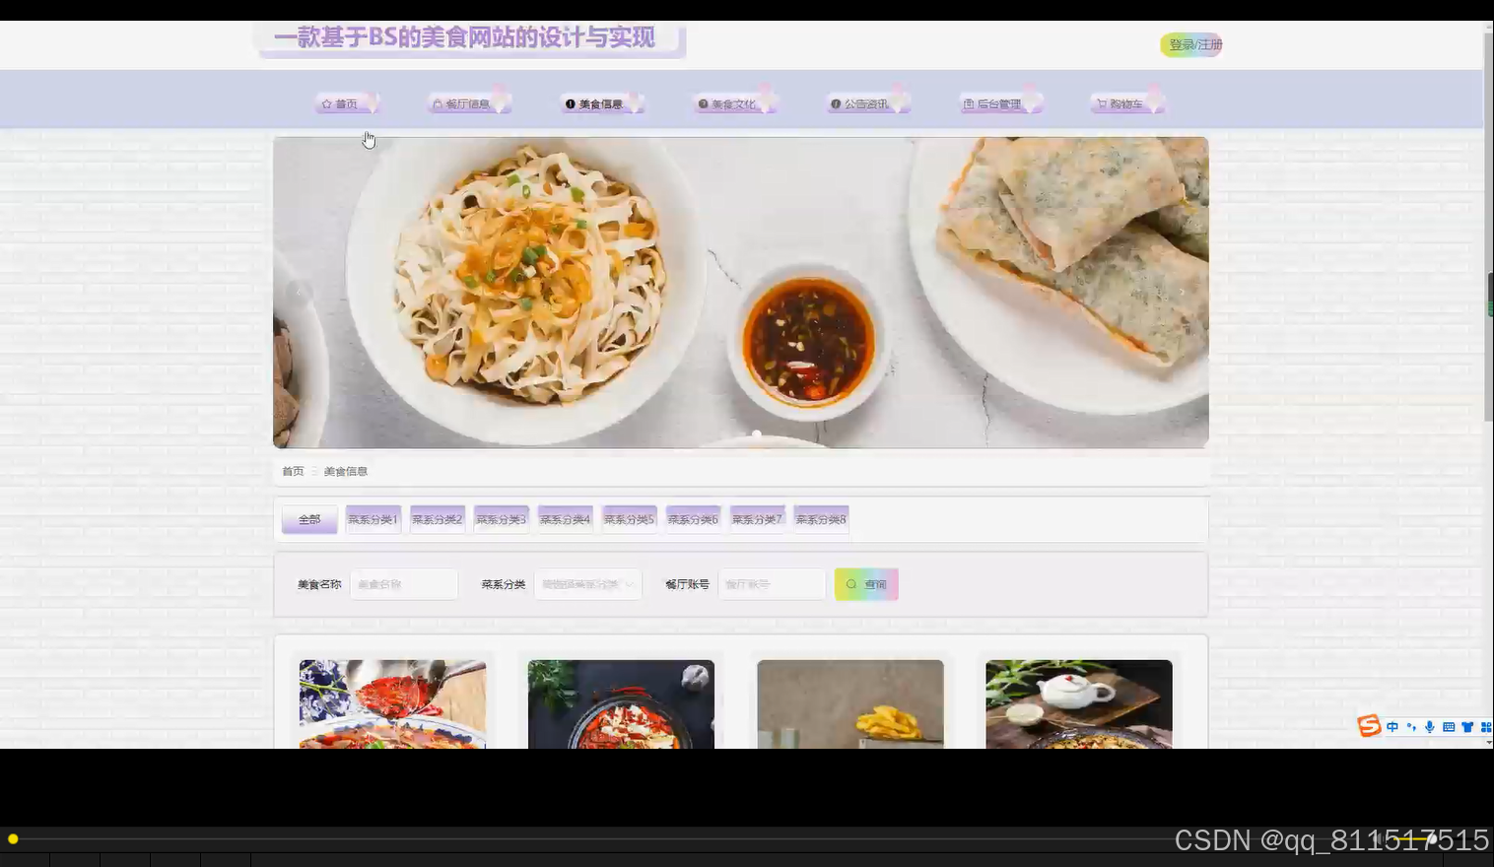Image resolution: width=1494 pixels, height=867 pixels.
Task: Open the fourth food thumbnail with teapot
Action: pos(1079,704)
